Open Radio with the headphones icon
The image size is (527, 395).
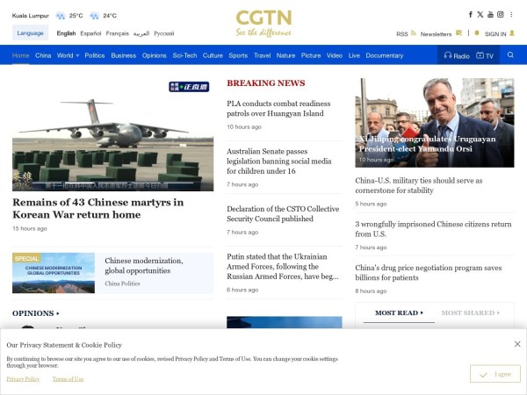tap(447, 55)
